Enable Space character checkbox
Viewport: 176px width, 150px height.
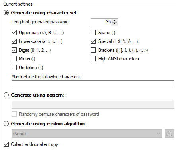coord(93,33)
